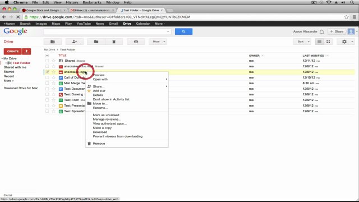This screenshot has width=359, height=202.
Task: Open the Last Modified column arrow
Action: [x=327, y=56]
